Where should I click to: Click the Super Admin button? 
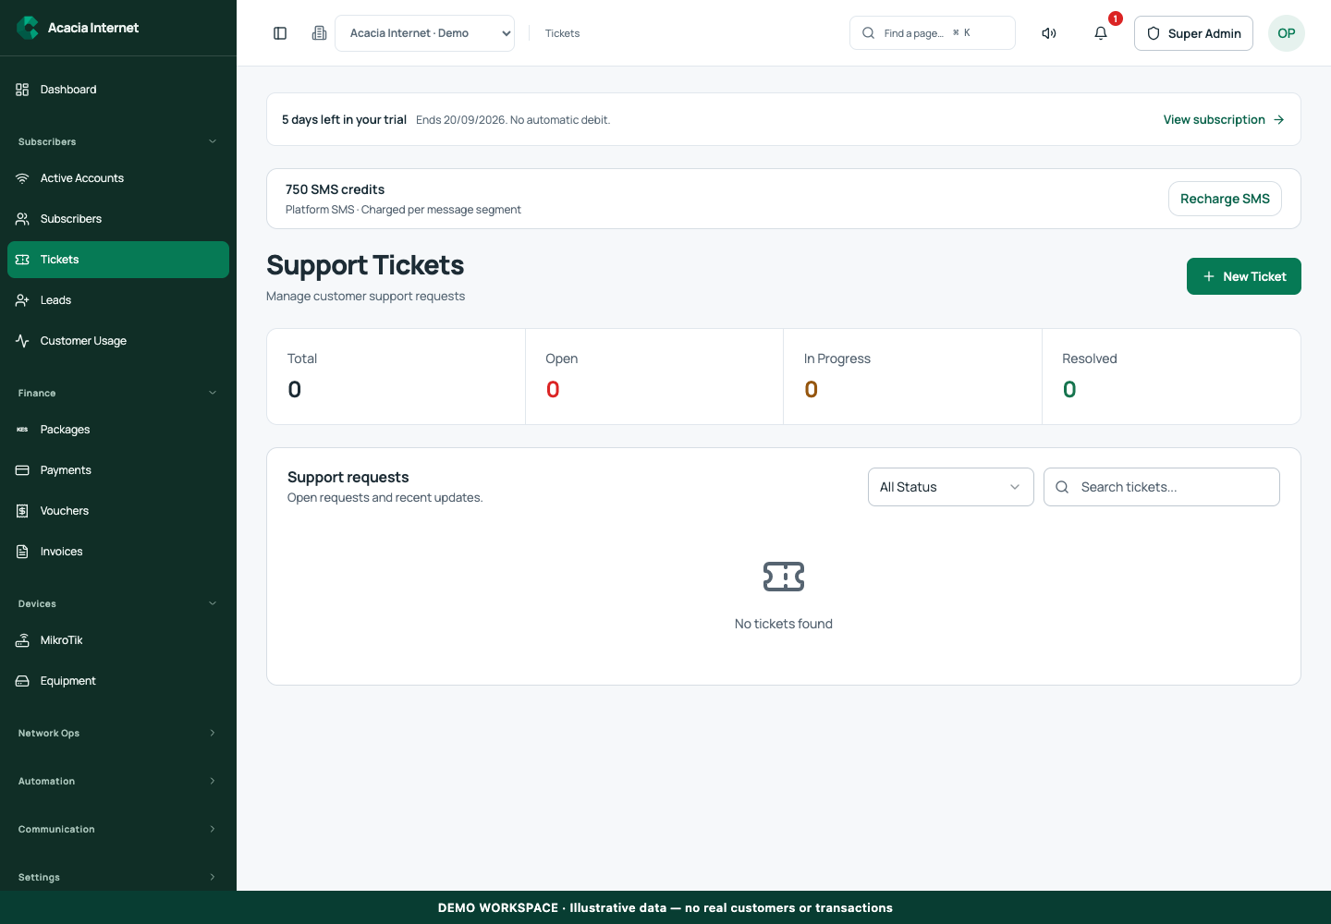tap(1193, 33)
